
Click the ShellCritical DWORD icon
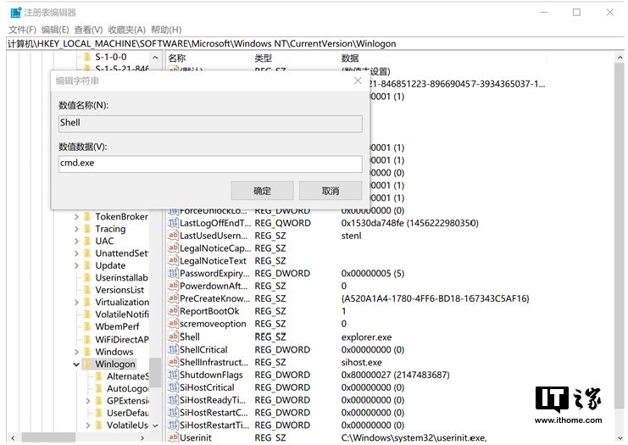(x=173, y=349)
